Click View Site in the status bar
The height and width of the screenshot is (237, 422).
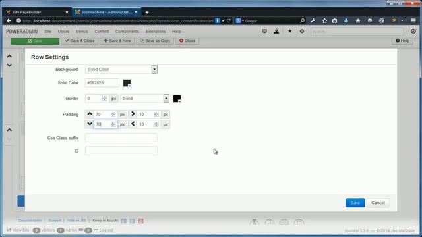pyautogui.click(x=18, y=230)
